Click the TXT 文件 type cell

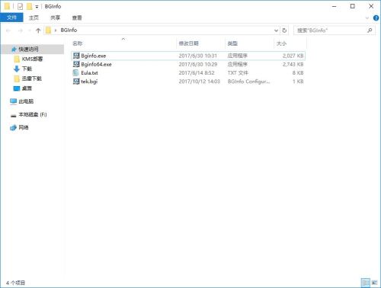(x=238, y=73)
